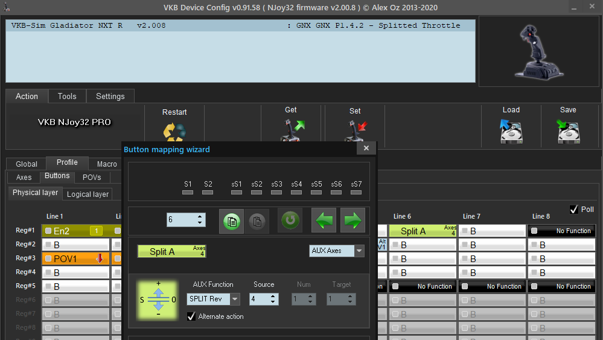Select the orange POV1 cell in Reg#3

76,258
